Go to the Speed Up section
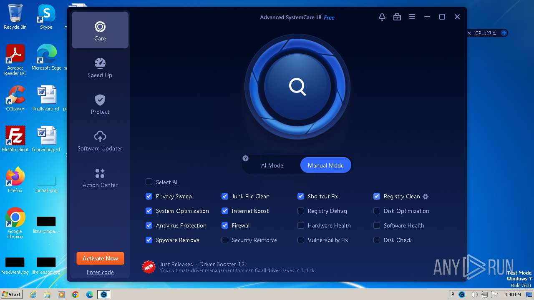534x300 pixels. coord(100,67)
